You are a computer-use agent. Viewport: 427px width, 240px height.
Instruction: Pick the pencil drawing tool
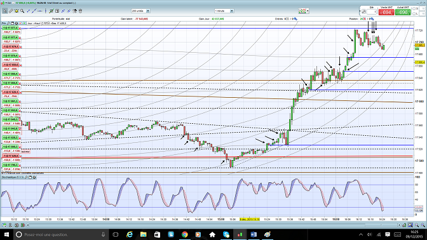[11, 11]
